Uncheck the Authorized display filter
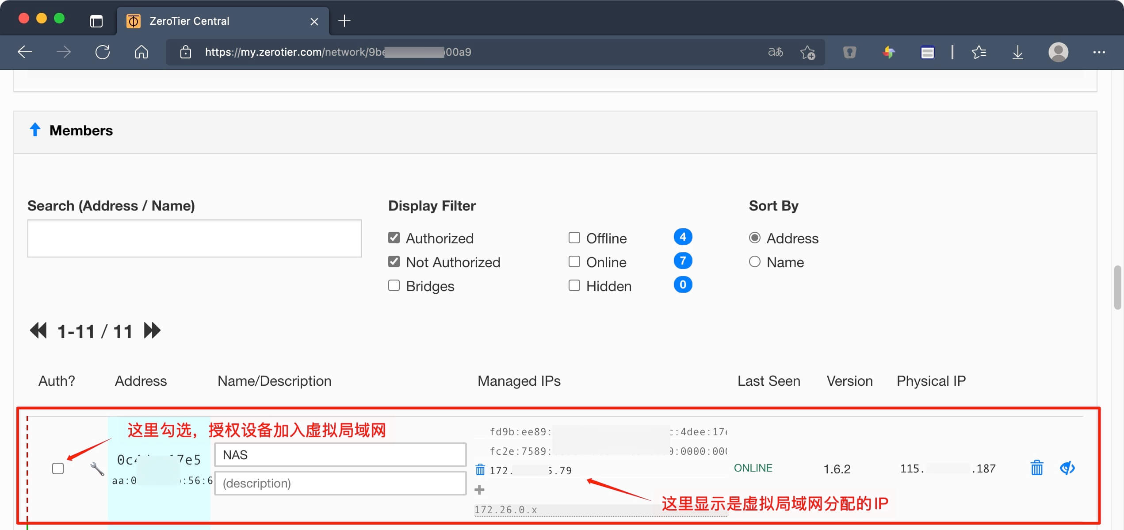 click(x=394, y=238)
